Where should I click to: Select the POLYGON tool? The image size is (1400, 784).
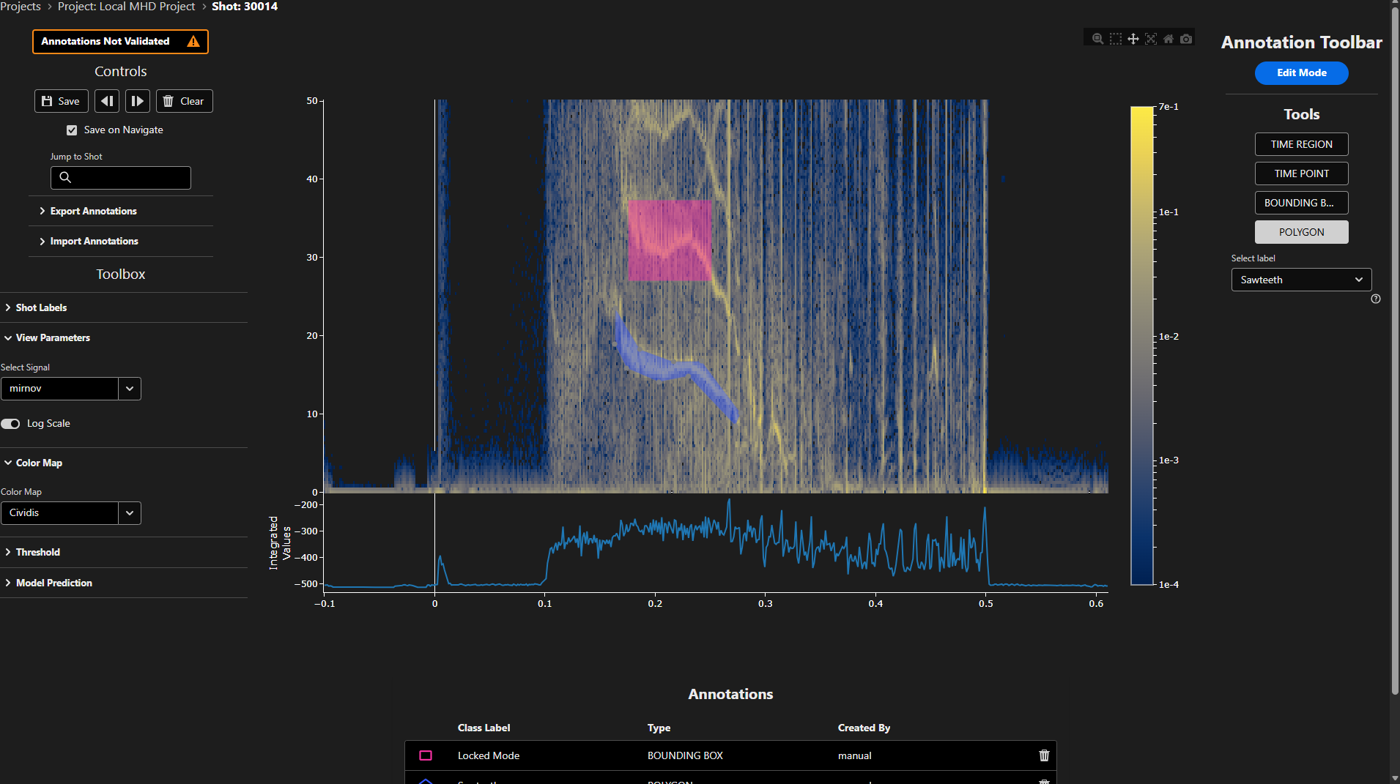coord(1301,232)
